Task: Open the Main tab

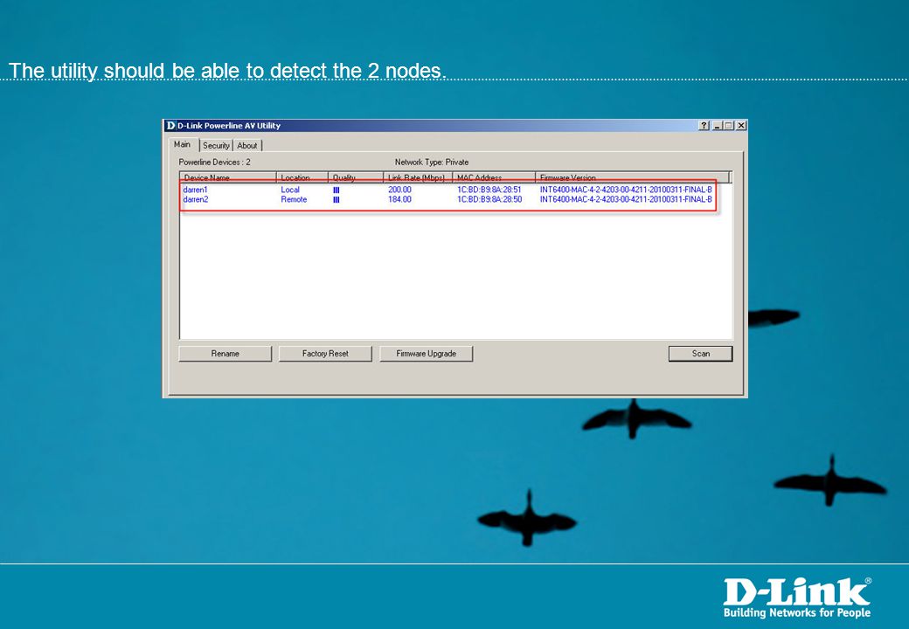Action: [182, 144]
